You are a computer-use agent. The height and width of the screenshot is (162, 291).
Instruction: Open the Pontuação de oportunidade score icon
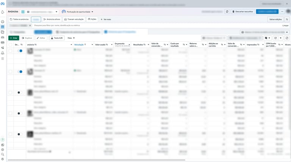[64, 12]
